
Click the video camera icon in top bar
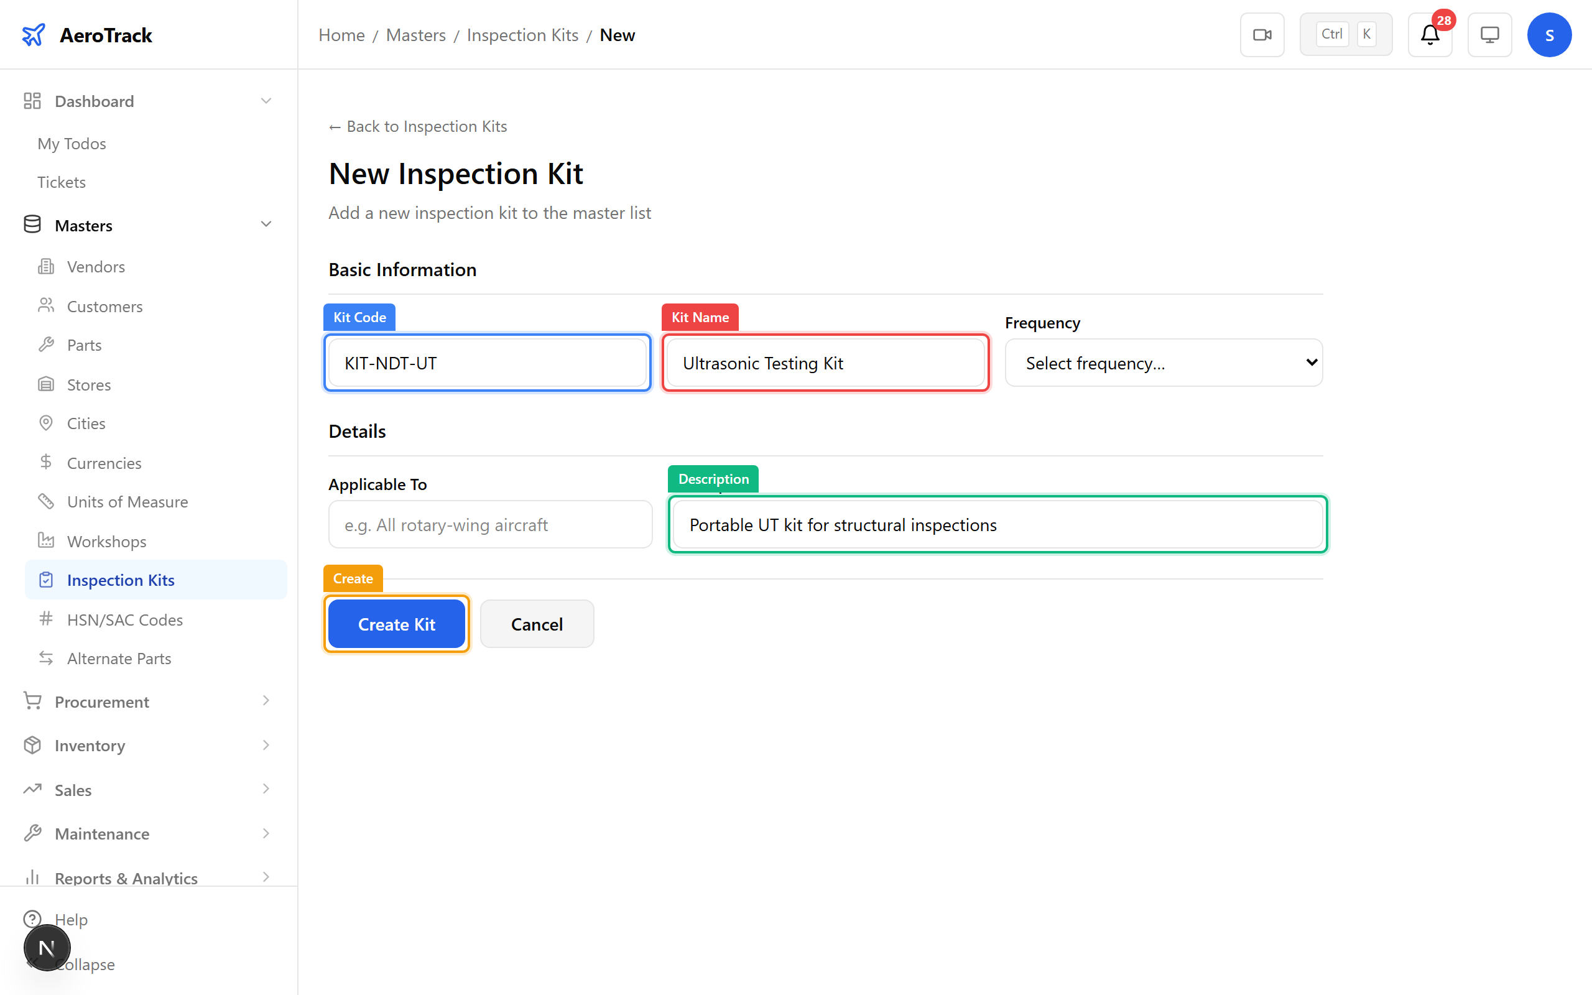pyautogui.click(x=1262, y=34)
